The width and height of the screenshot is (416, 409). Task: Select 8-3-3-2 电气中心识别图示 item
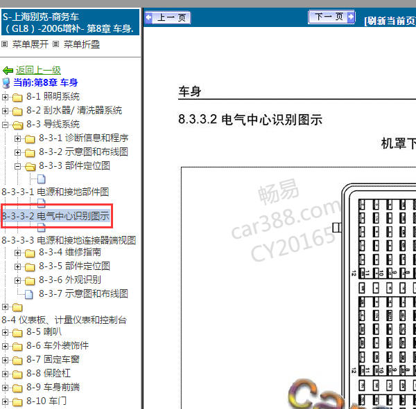tap(55, 216)
